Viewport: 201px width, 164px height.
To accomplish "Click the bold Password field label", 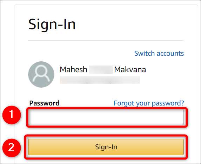I will 44,103.
